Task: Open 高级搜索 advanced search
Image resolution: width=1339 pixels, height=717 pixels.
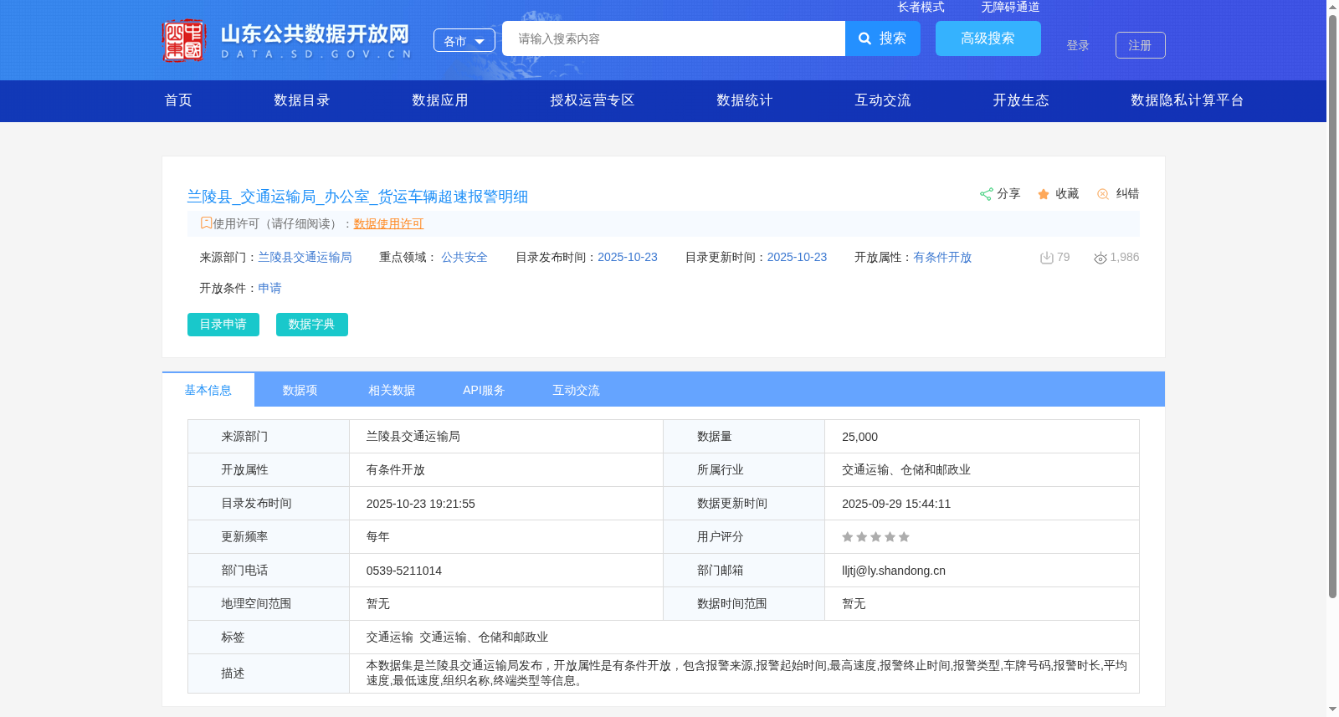Action: (988, 38)
